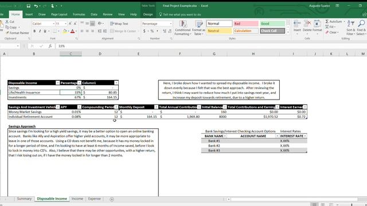The width and height of the screenshot is (367, 206).
Task: Cut the selected cell contents
Action: pos(10,22)
